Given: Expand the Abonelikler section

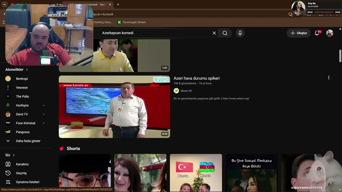Looking at the screenshot, I should pyautogui.click(x=17, y=70).
